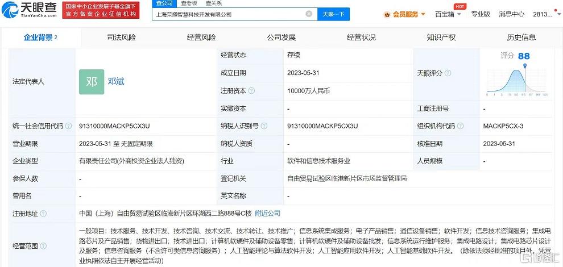Click the 营业期限 value 2023-05-31 至 无固定期限
Image resolution: width=563 pixels, height=267 pixels.
(x=116, y=144)
